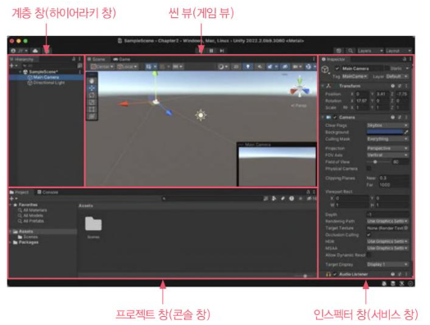Select the Transform tool in Scene overlay
This screenshot has height=325, width=430.
click(x=92, y=116)
